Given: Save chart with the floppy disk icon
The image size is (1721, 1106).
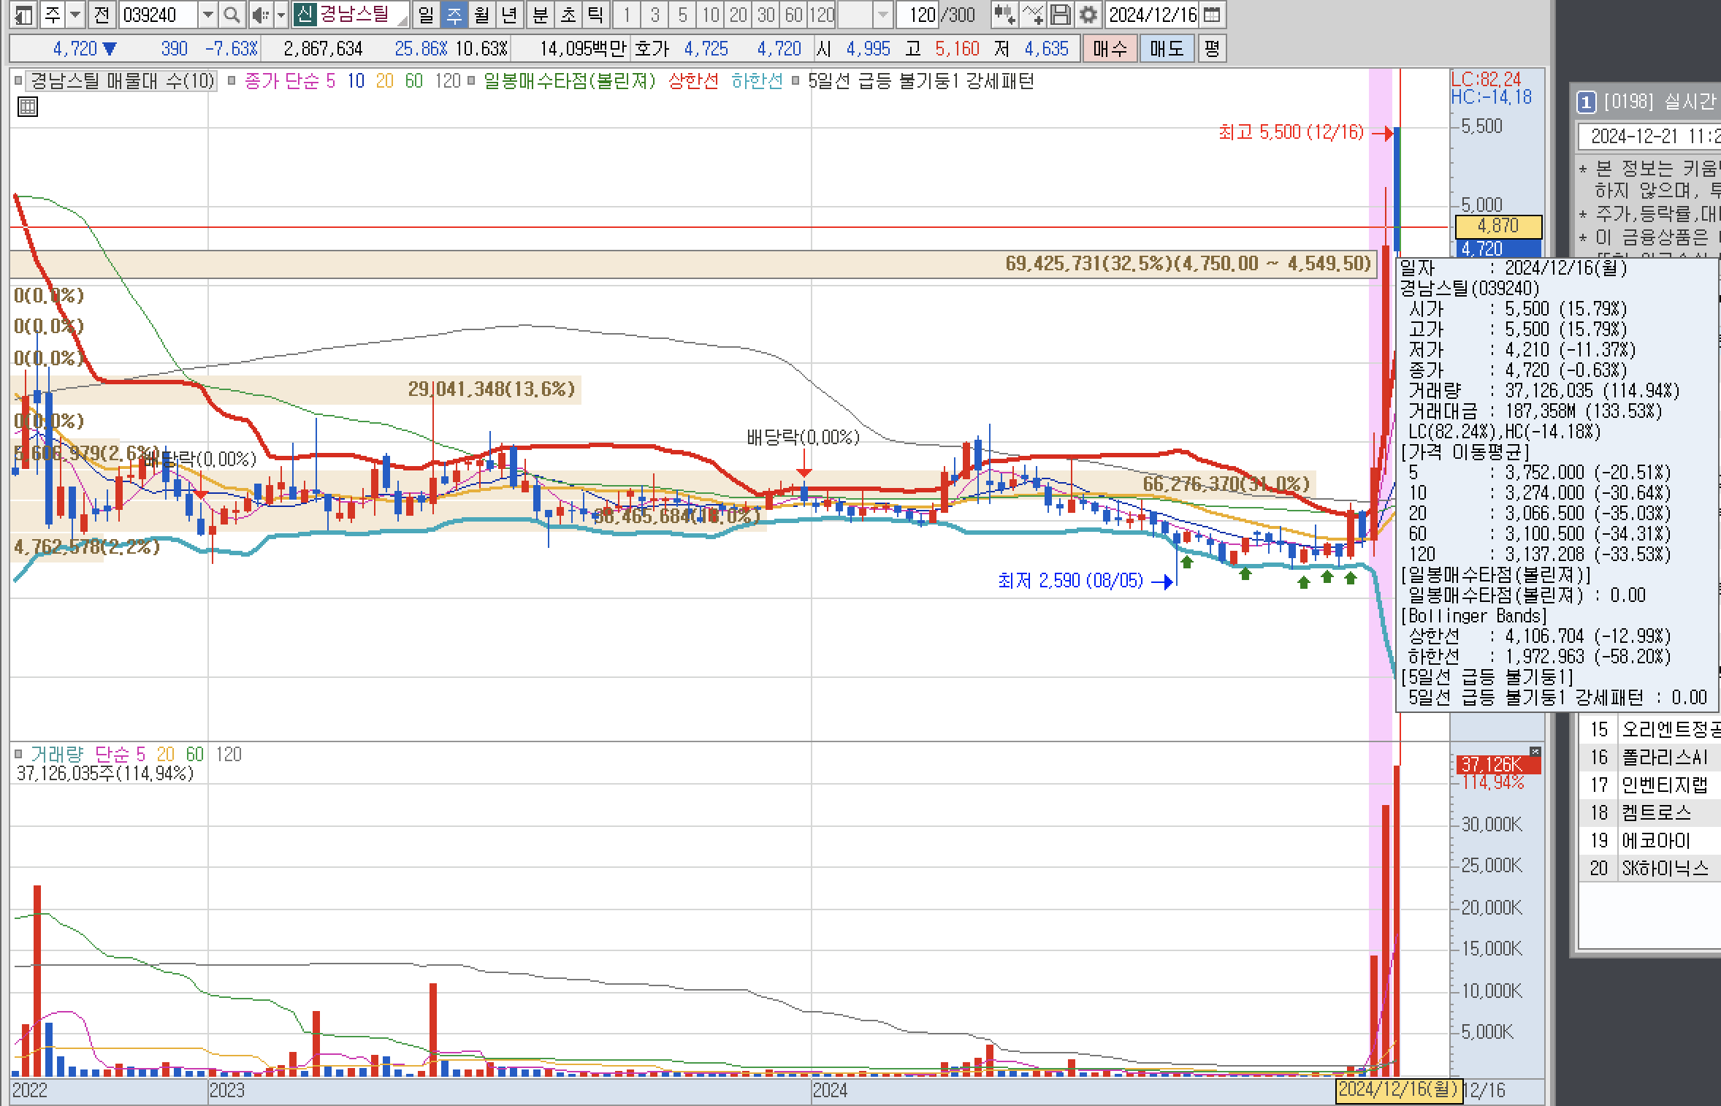Looking at the screenshot, I should point(1060,15).
